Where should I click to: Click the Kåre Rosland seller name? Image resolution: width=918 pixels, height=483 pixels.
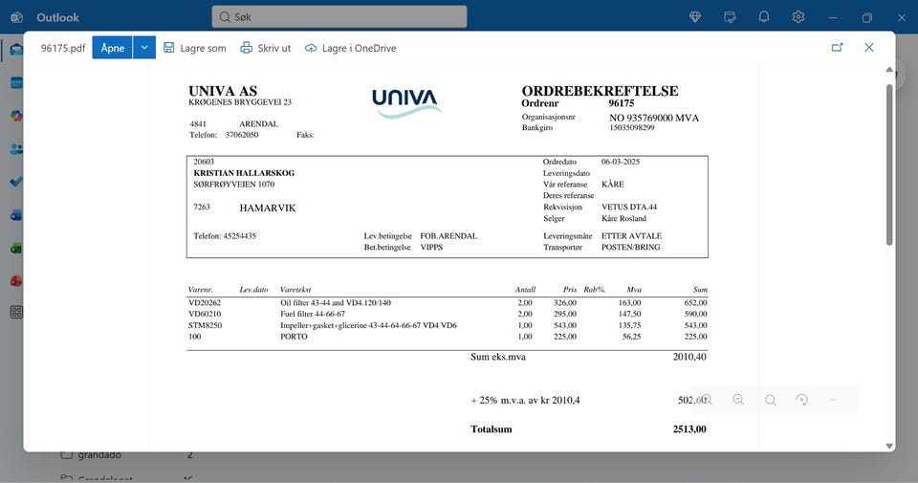tap(624, 218)
